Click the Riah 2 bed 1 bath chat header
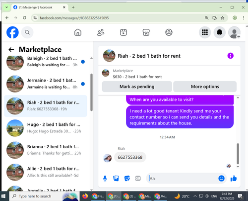This screenshot has width=248, height=201. [149, 56]
